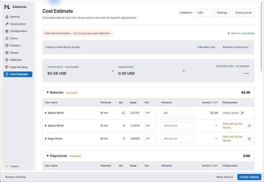Click the Create Cabinet button
Viewport: 264px width, 182px height.
[249, 177]
